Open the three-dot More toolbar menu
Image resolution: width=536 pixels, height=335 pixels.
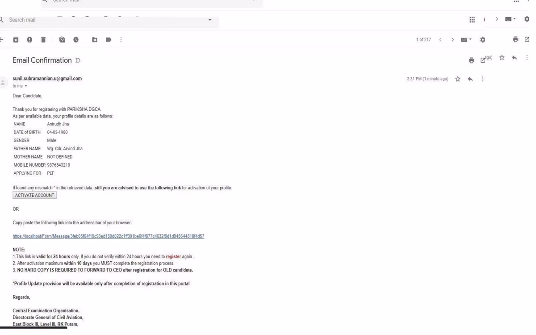(x=121, y=40)
